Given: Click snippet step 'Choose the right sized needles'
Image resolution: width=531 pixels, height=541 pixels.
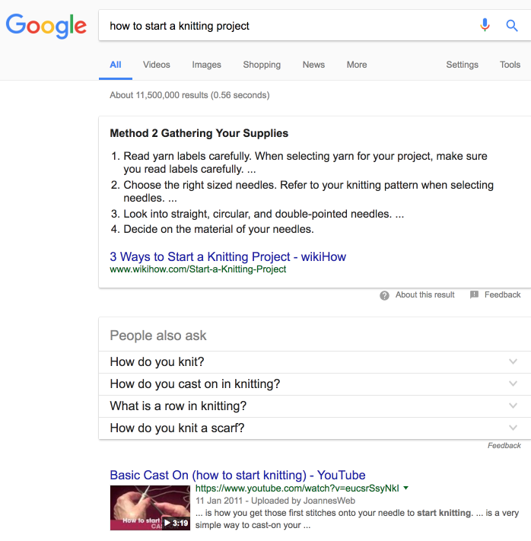Looking at the screenshot, I should coord(308,192).
